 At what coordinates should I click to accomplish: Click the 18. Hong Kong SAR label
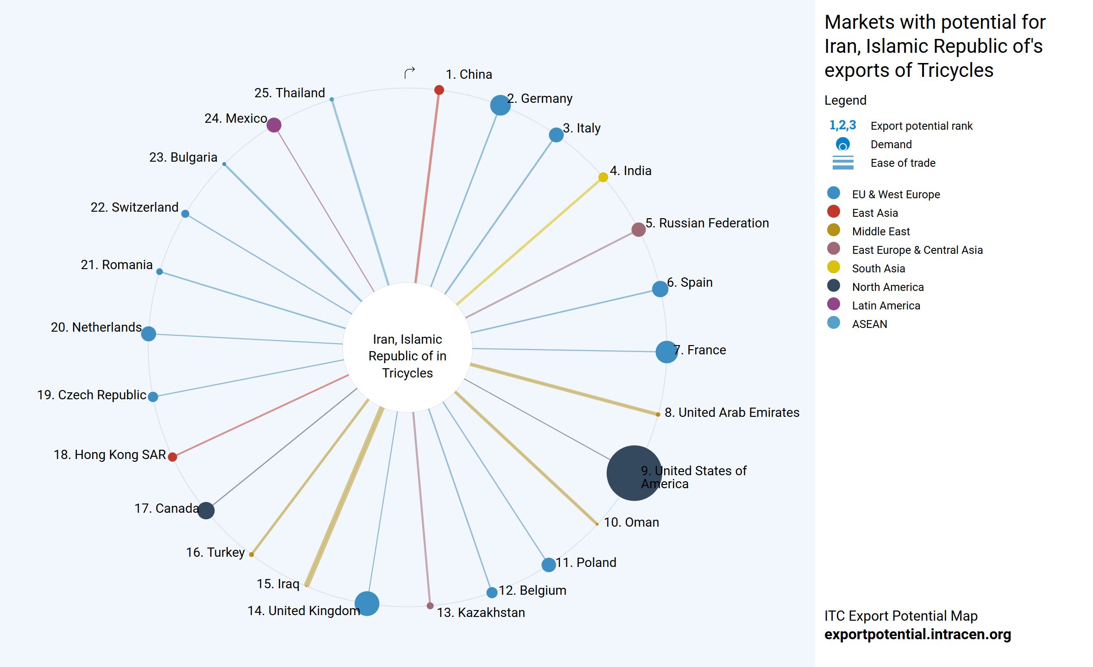click(110, 455)
